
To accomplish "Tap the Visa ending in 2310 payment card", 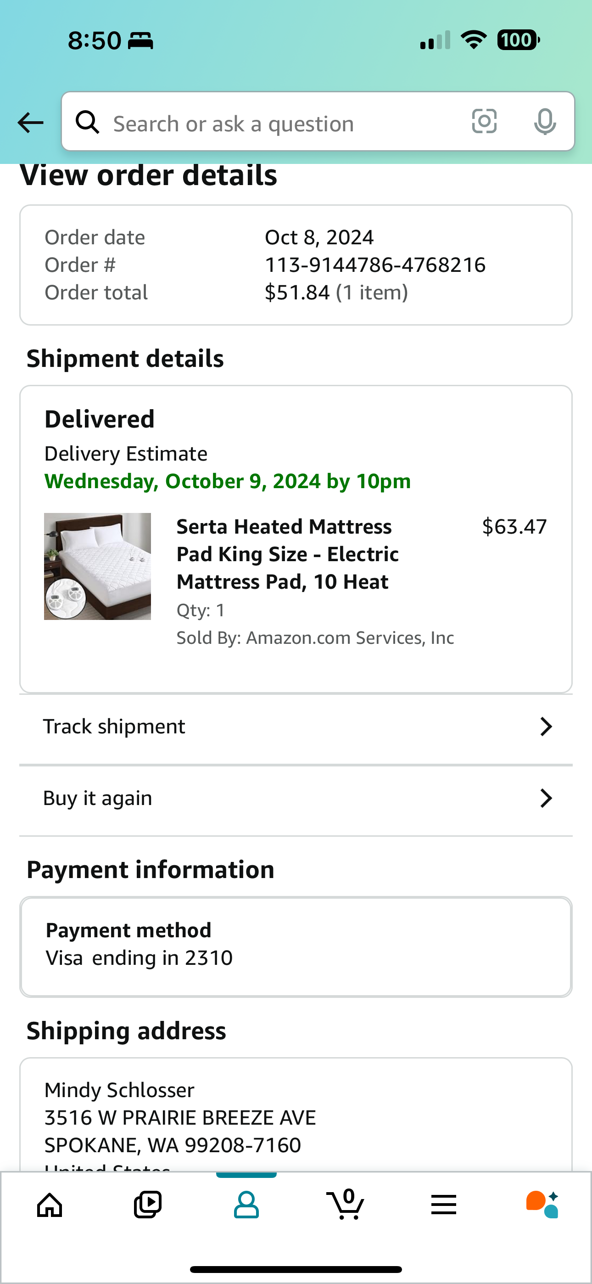I will [296, 946].
